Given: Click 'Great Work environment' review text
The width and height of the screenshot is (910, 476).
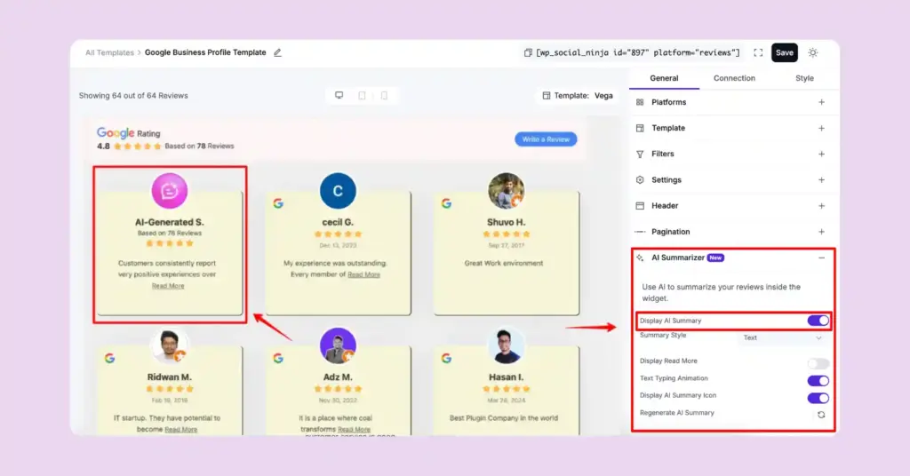Looking at the screenshot, I should pos(504,263).
